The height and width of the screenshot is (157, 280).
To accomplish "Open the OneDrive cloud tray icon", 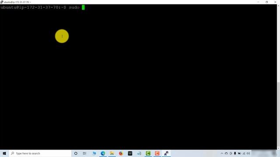I will tap(226, 153).
